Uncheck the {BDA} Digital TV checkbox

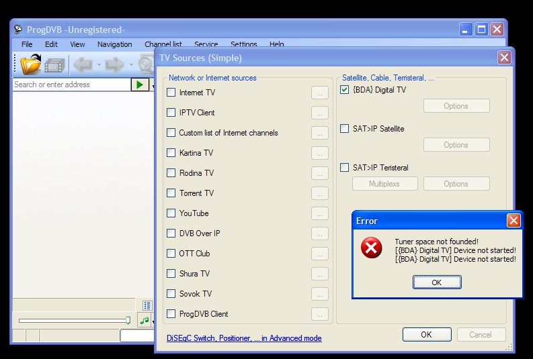point(345,90)
